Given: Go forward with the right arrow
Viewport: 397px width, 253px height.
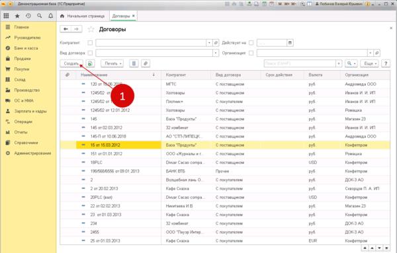Looking at the screenshot, I should point(77,29).
